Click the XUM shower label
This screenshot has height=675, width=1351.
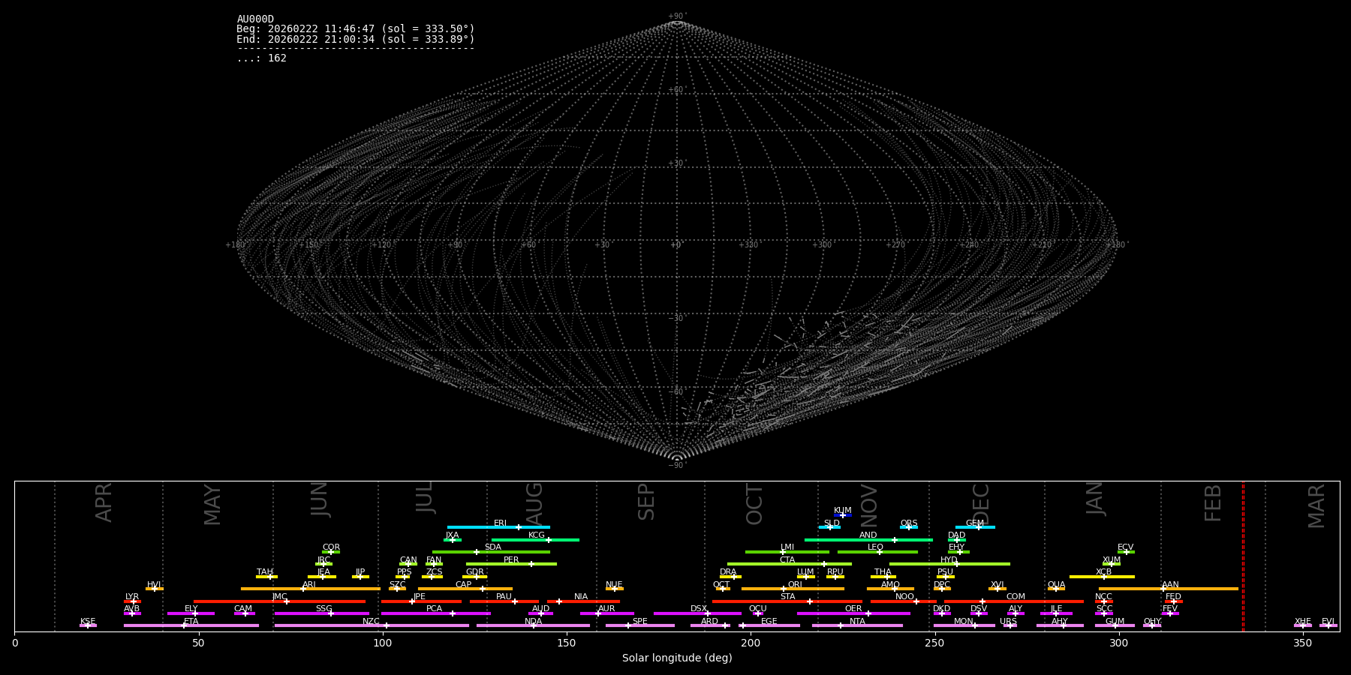click(x=1112, y=560)
